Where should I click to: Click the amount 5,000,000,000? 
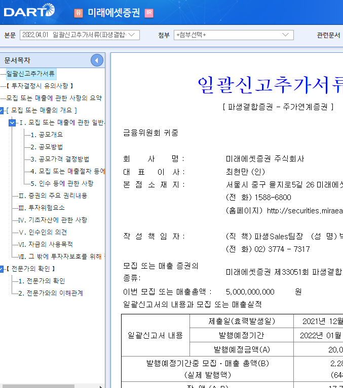coord(250,292)
